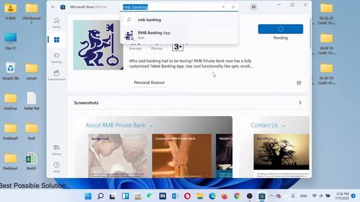Open Outlook from the taskbar

click(x=175, y=196)
